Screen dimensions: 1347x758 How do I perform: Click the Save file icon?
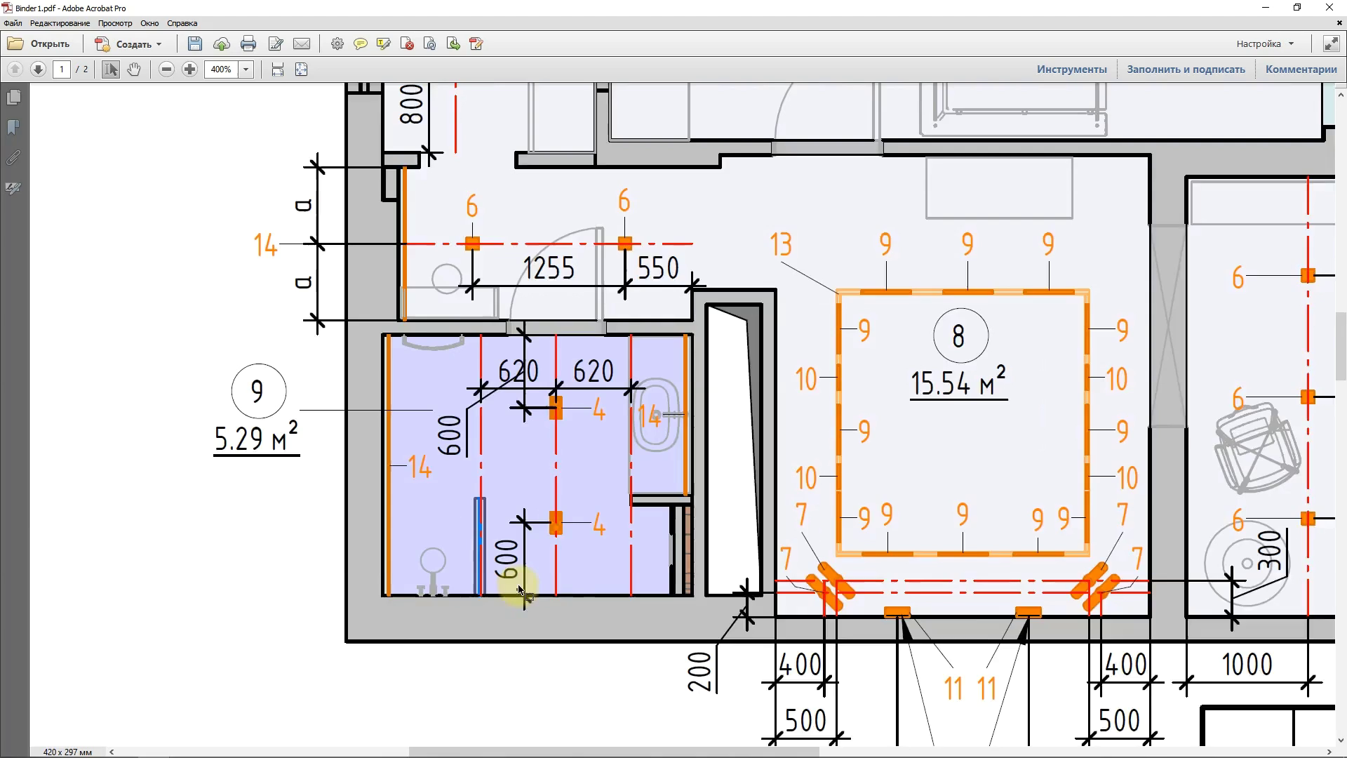(x=195, y=44)
